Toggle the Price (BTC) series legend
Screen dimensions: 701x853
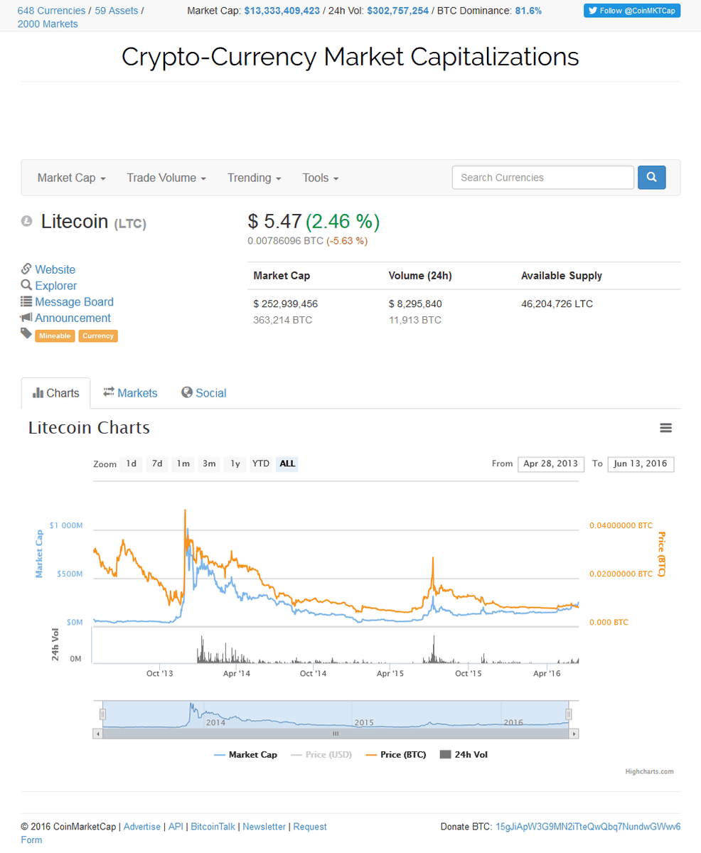tap(395, 755)
